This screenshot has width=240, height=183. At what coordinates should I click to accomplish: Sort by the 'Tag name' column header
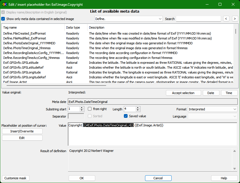point(33,27)
